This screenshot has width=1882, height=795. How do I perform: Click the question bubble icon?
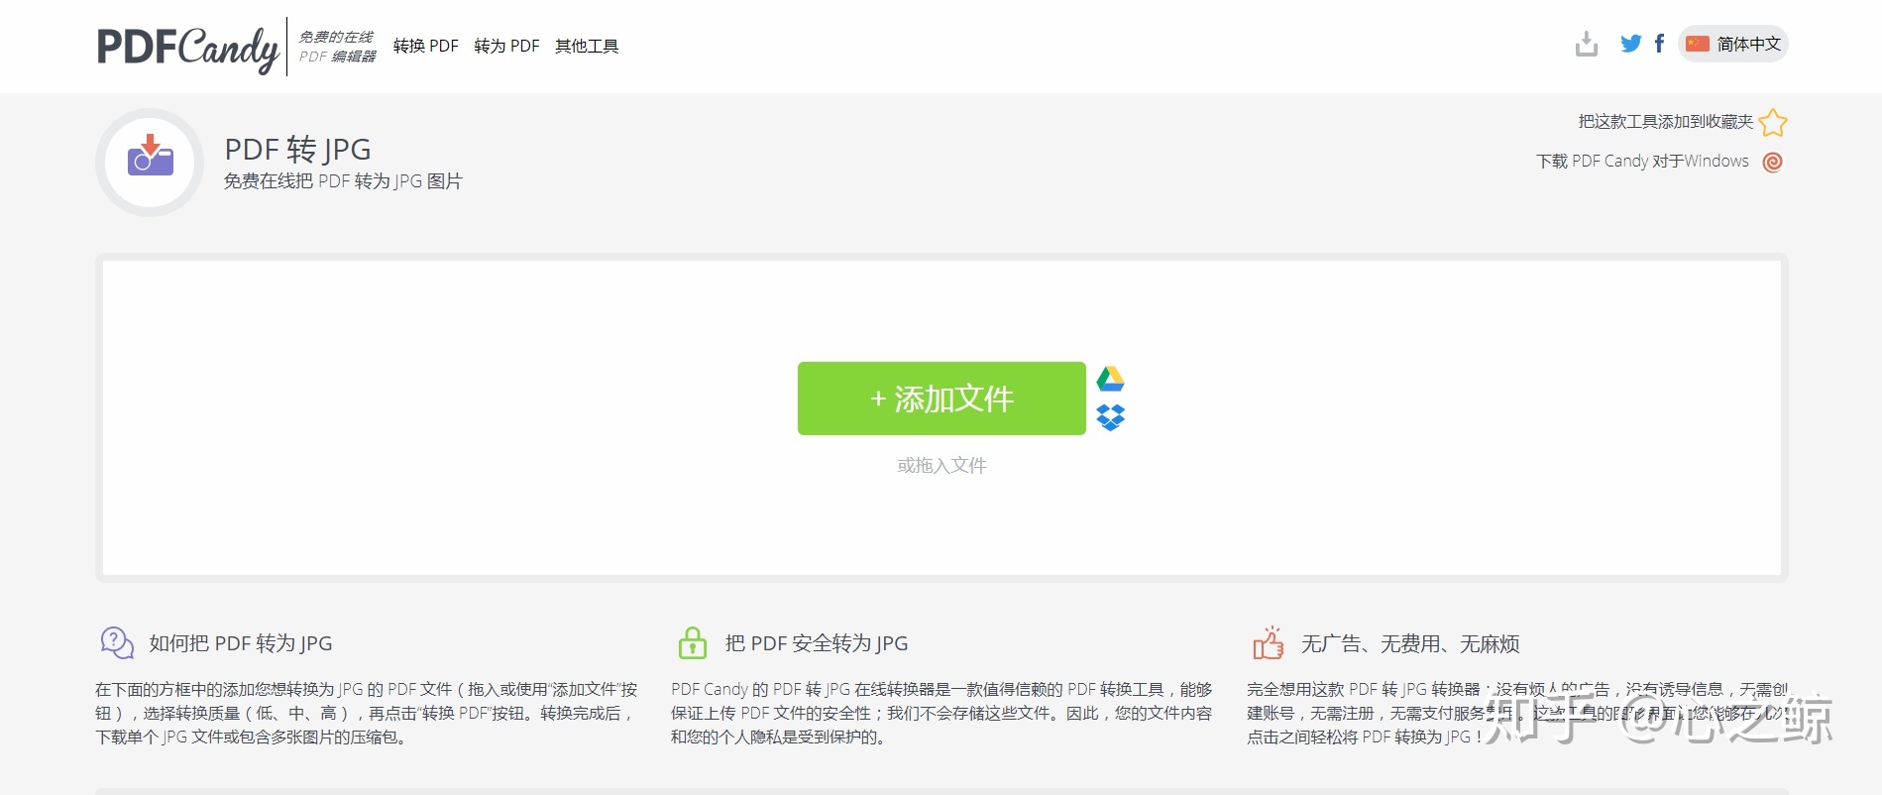tap(117, 643)
